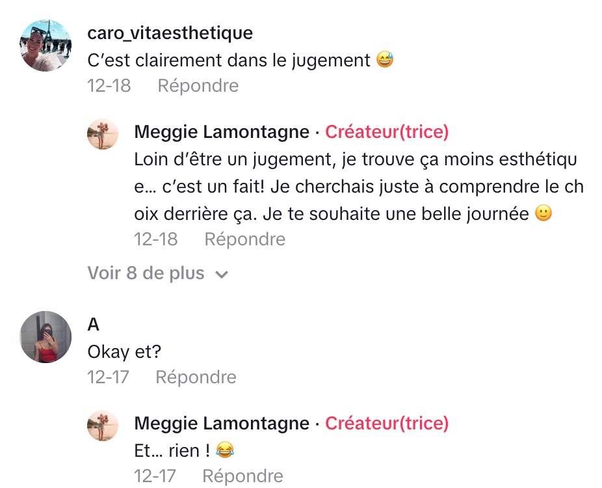Screen dimensions: 602x488
Task: Click the 'Okay et?' comment text
Action: [124, 352]
